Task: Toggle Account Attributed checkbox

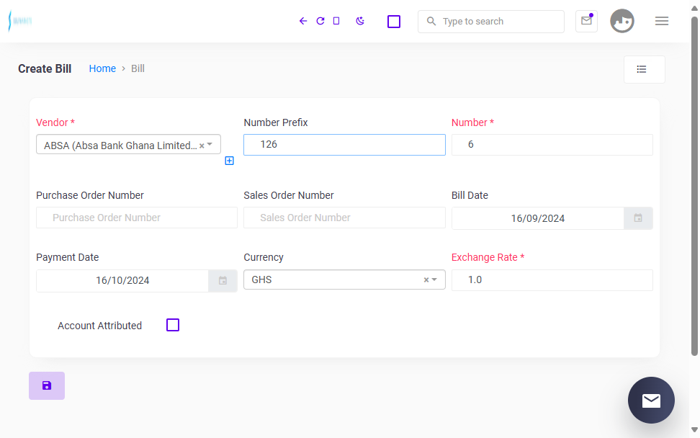Action: (173, 325)
